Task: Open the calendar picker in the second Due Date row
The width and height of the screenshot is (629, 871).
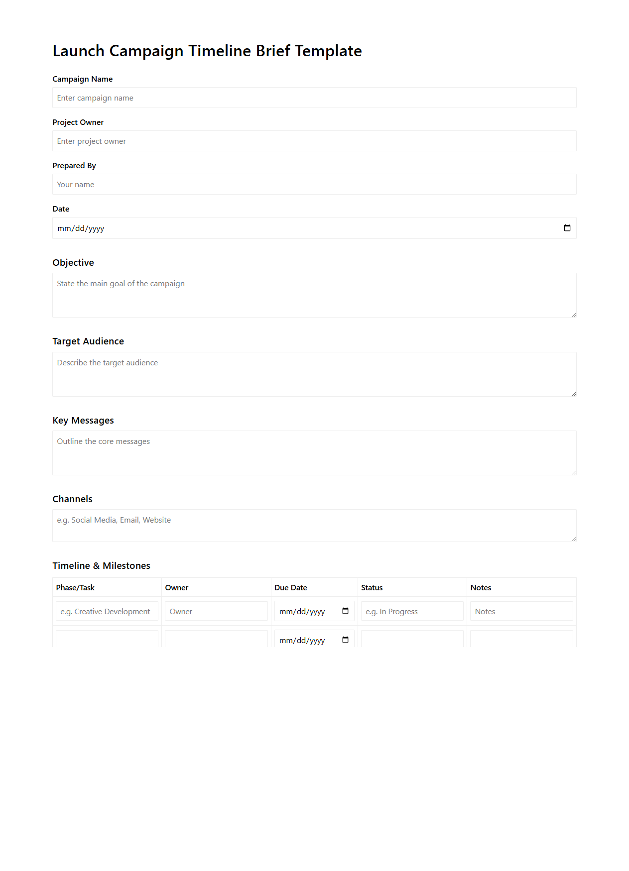Action: pos(345,640)
